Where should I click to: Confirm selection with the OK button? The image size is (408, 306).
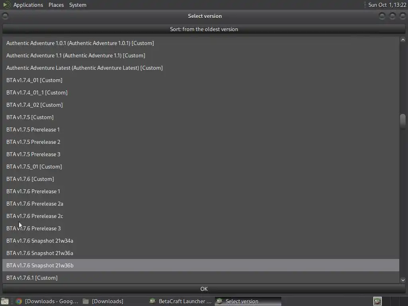point(204,289)
